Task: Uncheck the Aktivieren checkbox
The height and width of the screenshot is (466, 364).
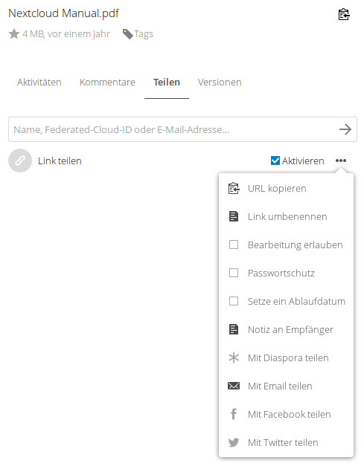Action: 275,161
